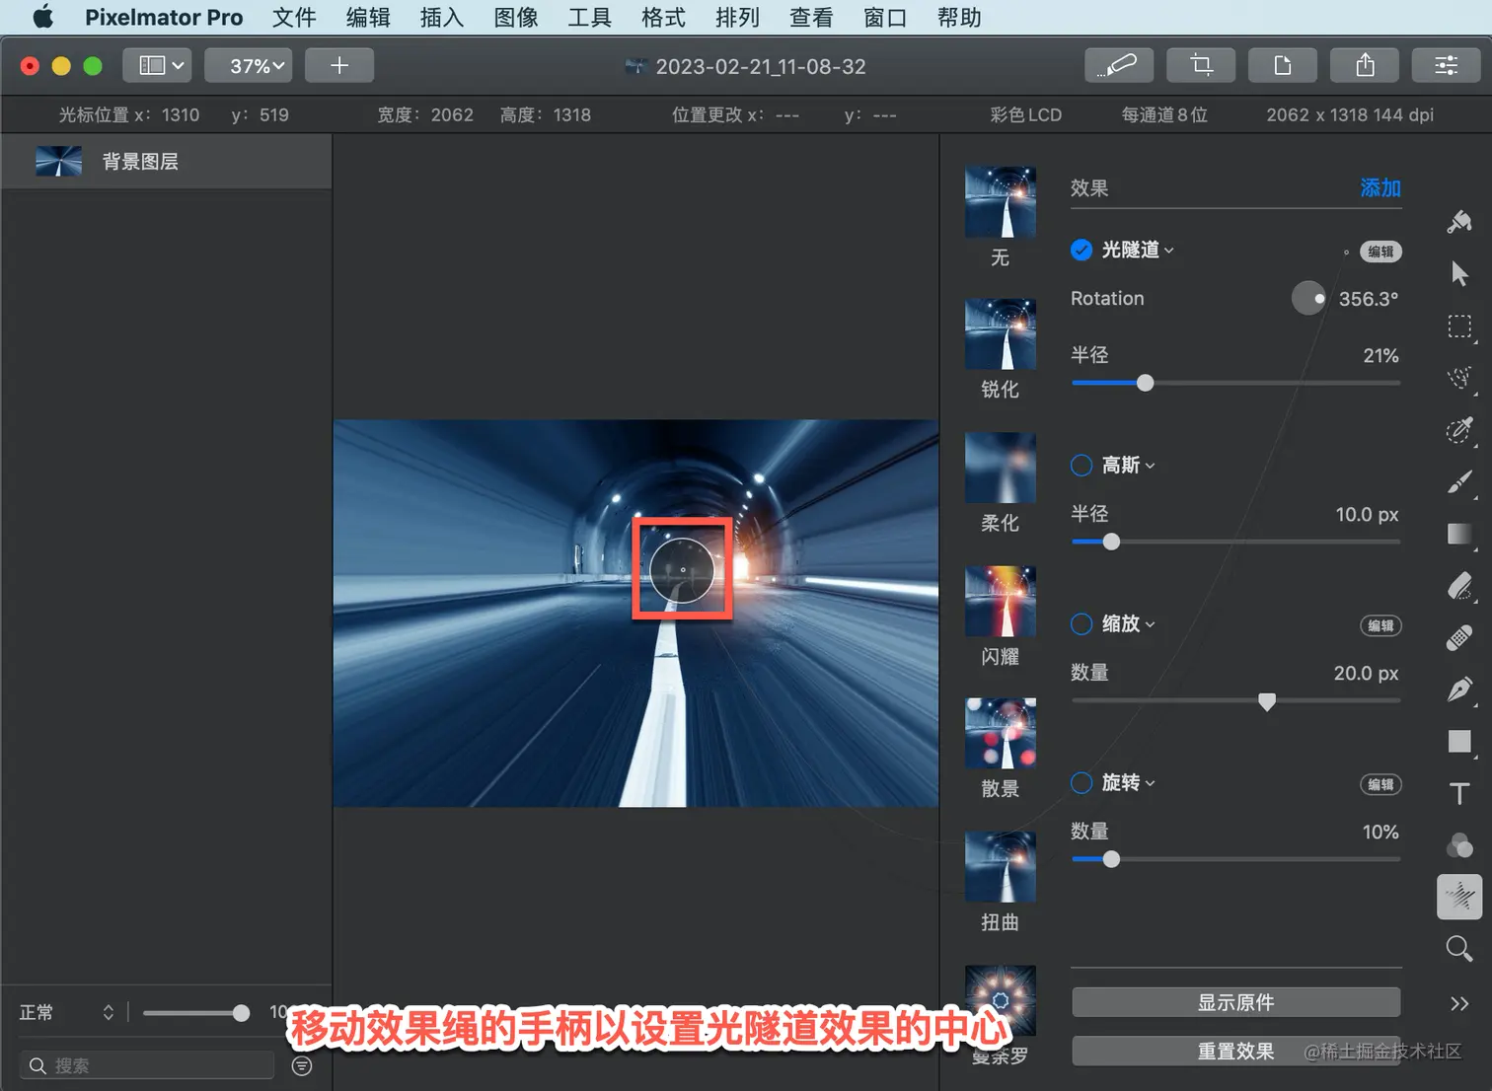Select the Color Adjustments tool
The height and width of the screenshot is (1091, 1492).
1459,845
